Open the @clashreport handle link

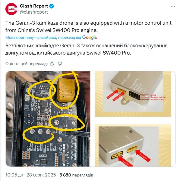34,12
